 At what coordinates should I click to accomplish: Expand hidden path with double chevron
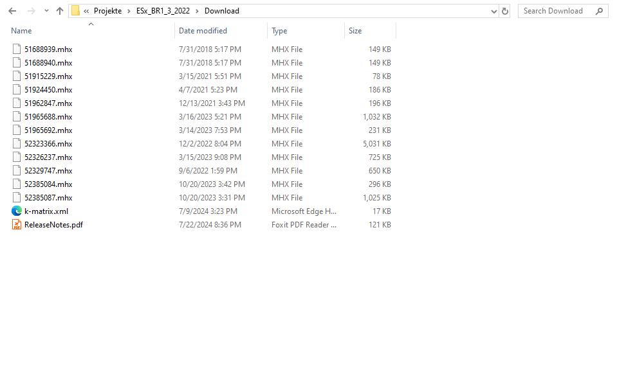pyautogui.click(x=86, y=11)
